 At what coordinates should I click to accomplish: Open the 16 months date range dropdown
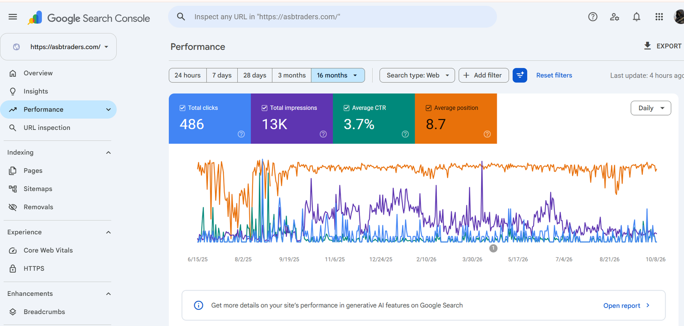pos(338,75)
